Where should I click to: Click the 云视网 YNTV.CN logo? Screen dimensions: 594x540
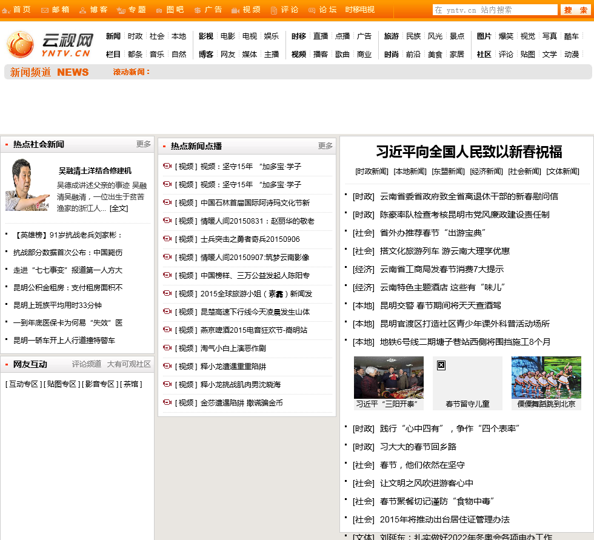click(x=49, y=45)
